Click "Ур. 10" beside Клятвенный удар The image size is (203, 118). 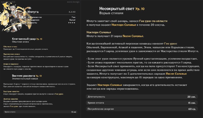point(39,39)
